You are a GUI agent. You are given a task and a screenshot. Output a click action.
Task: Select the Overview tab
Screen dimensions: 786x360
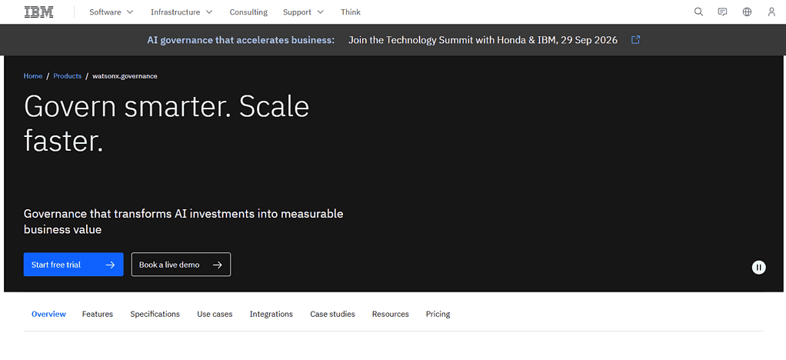pyautogui.click(x=48, y=314)
